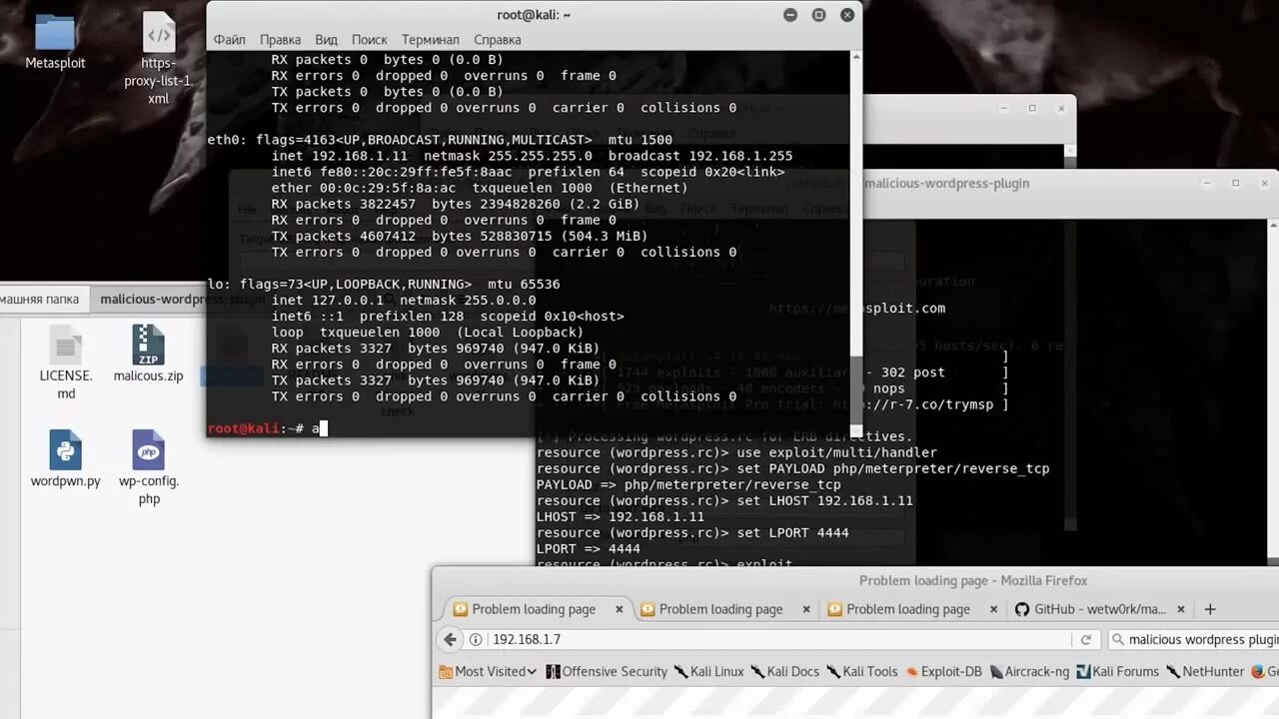Open NetHunter bookmark
Image resolution: width=1279 pixels, height=719 pixels.
[x=1205, y=671]
